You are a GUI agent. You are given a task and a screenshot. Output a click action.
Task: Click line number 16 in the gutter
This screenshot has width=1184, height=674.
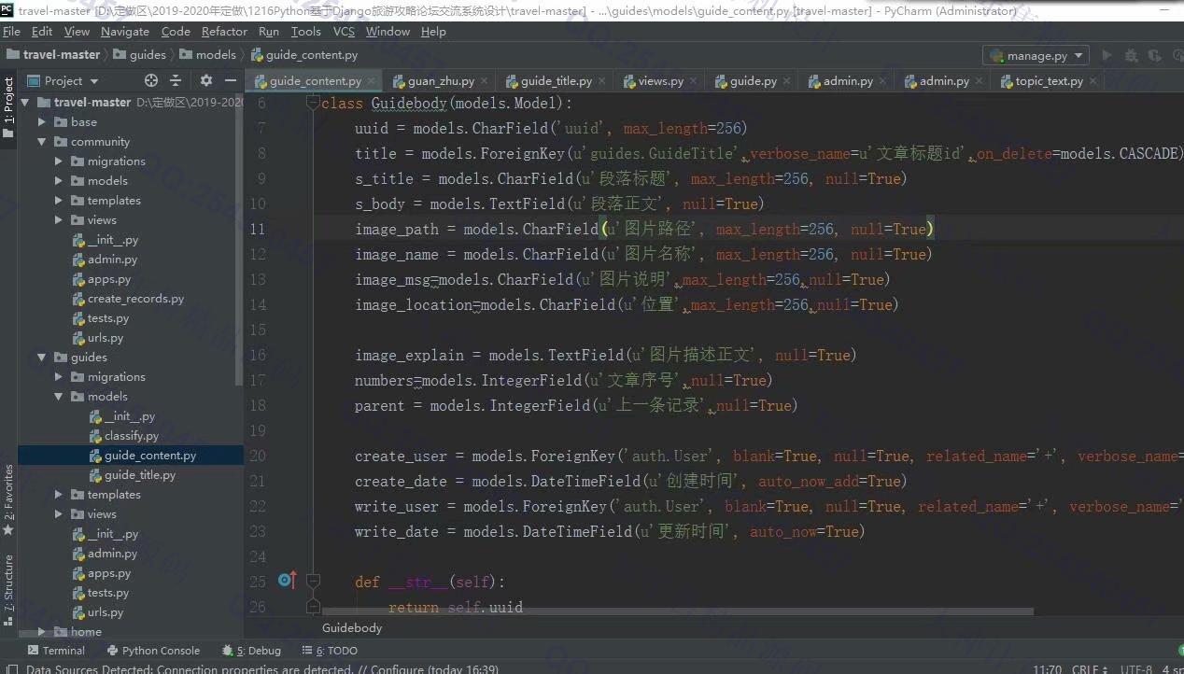pos(259,355)
